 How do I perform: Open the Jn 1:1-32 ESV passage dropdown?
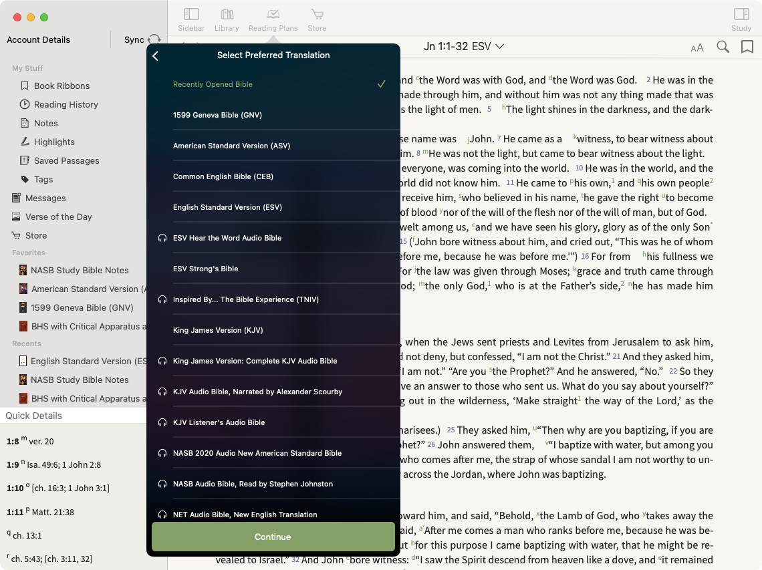[464, 47]
